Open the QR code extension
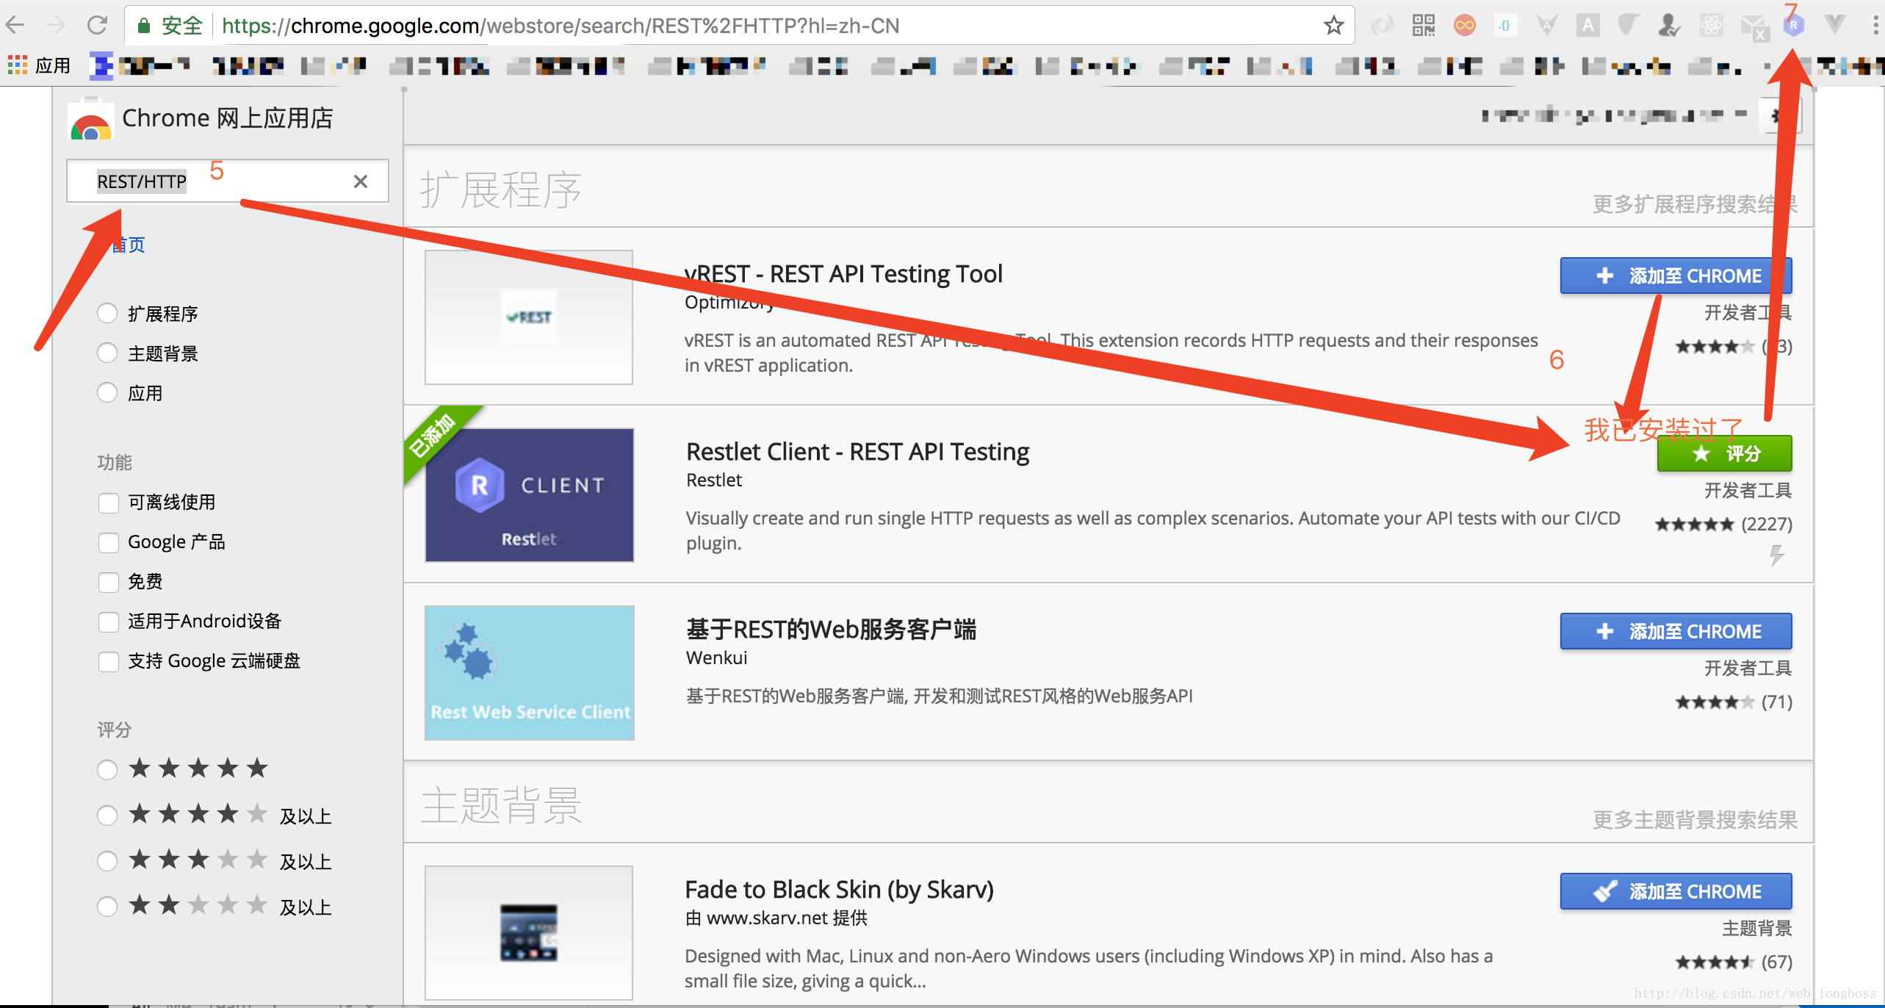1885x1008 pixels. pyautogui.click(x=1423, y=26)
